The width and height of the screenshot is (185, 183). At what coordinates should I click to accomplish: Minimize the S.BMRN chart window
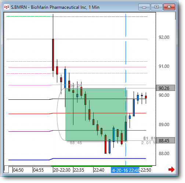(x=144, y=7)
